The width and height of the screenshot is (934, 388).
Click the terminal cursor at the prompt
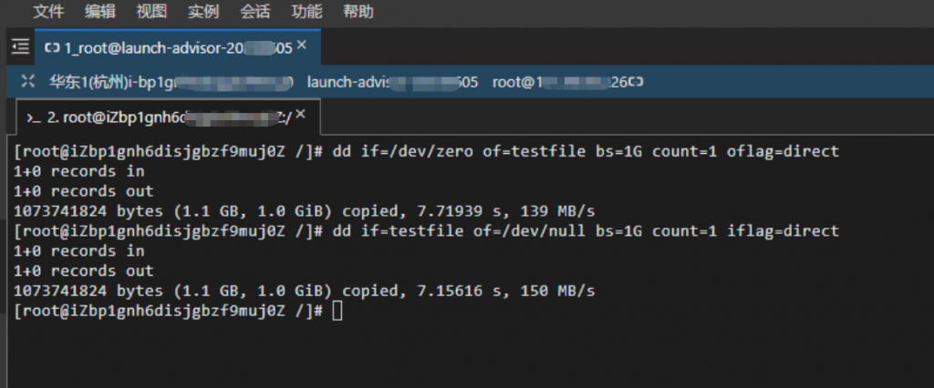point(337,311)
